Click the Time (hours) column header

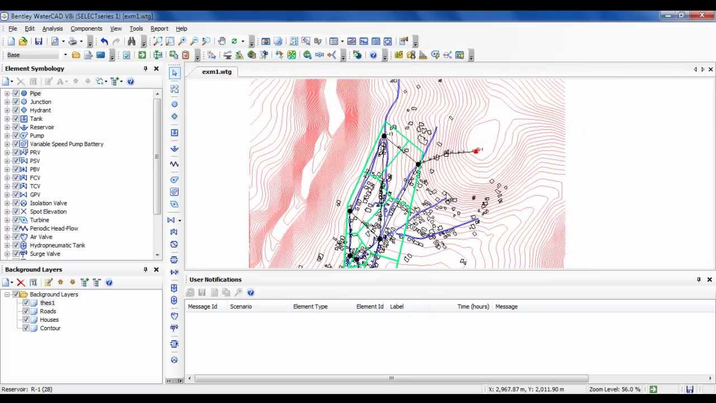(473, 307)
